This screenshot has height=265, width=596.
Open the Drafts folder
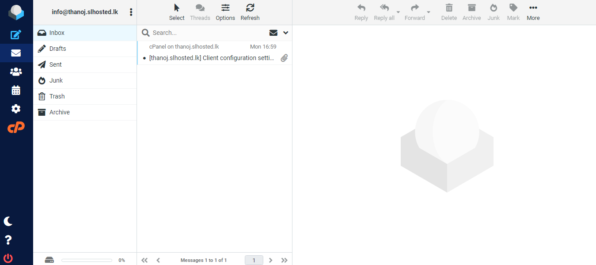click(x=57, y=49)
